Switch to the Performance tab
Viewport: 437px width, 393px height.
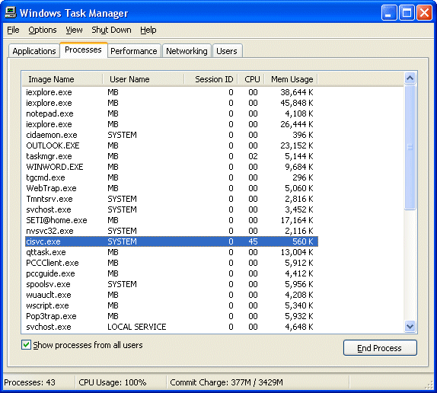pyautogui.click(x=134, y=51)
